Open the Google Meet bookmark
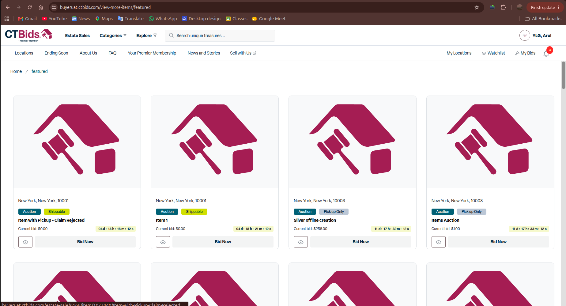This screenshot has height=306, width=566. pyautogui.click(x=269, y=19)
